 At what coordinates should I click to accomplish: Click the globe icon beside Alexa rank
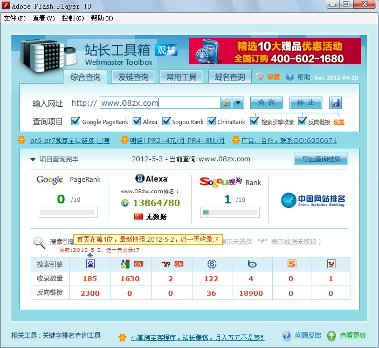(x=125, y=203)
